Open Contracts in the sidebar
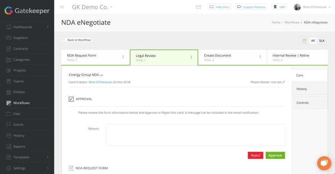The image size is (335, 174). 21,49
